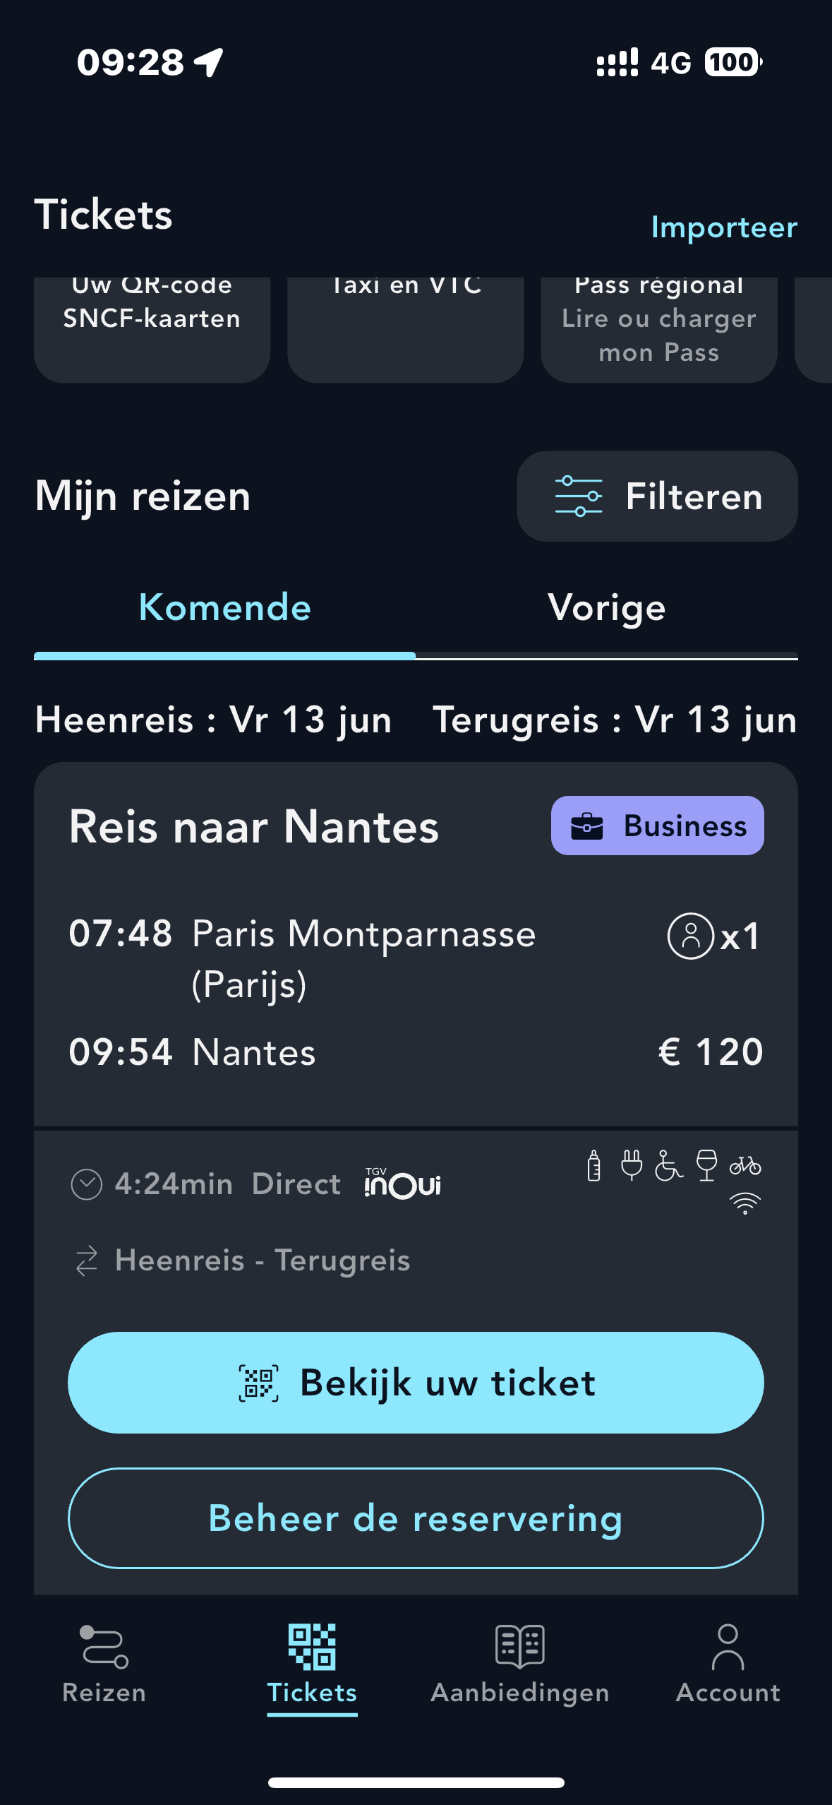The height and width of the screenshot is (1805, 832).
Task: Tap the bicycle amenity icon
Action: pos(745,1164)
